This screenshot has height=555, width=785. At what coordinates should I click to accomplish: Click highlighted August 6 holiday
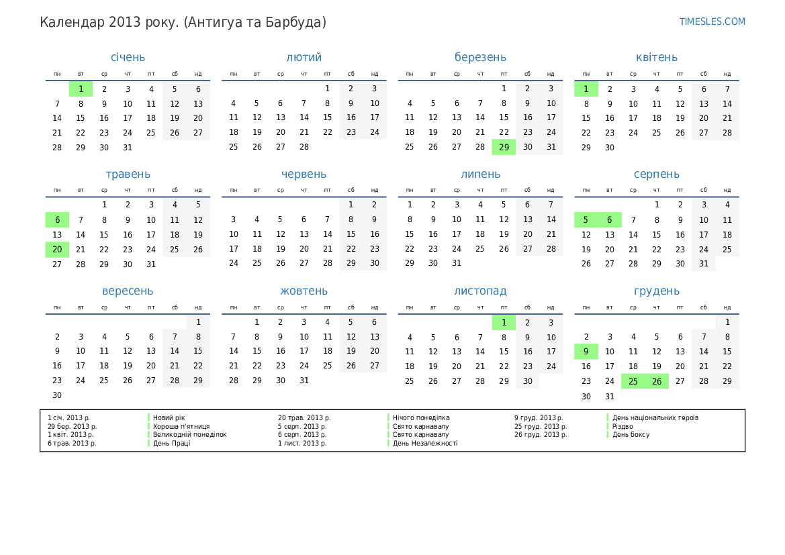609,219
